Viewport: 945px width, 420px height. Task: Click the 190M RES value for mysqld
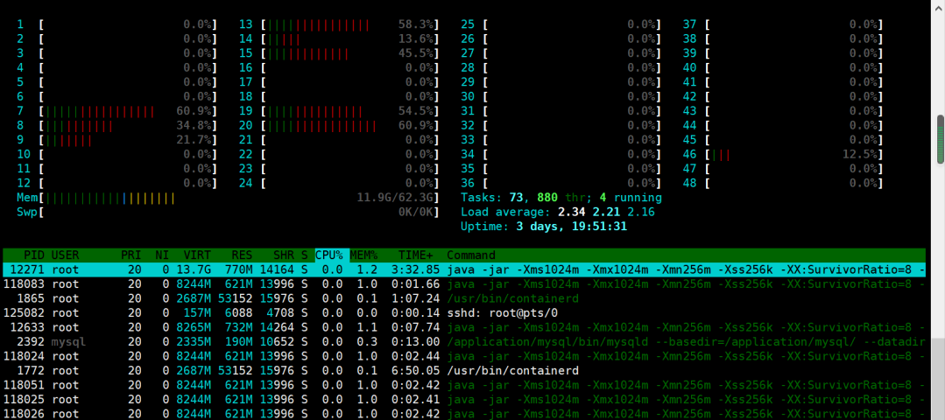239,342
